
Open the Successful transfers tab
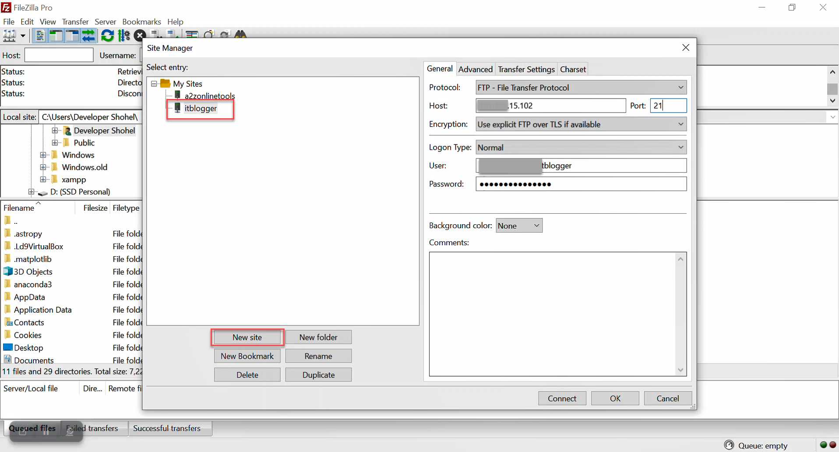pyautogui.click(x=167, y=428)
